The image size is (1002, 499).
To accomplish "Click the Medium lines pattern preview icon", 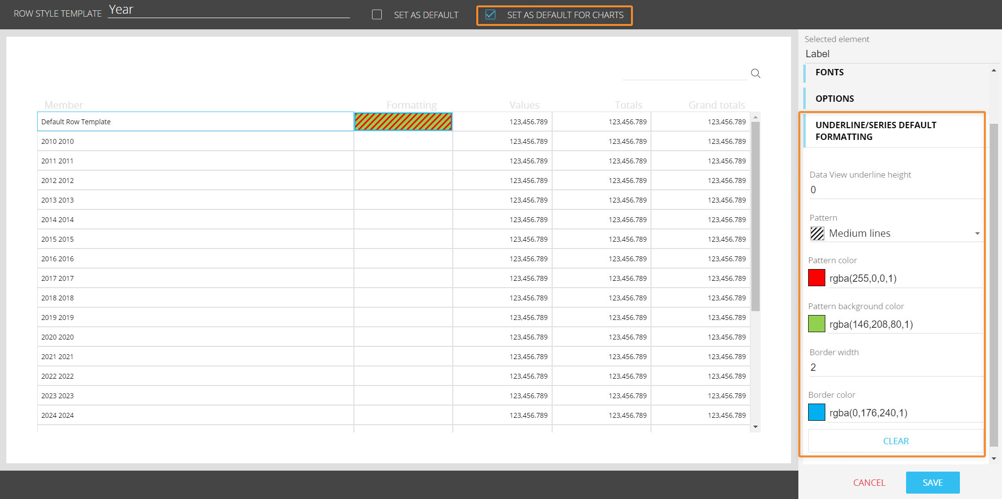I will (x=817, y=233).
